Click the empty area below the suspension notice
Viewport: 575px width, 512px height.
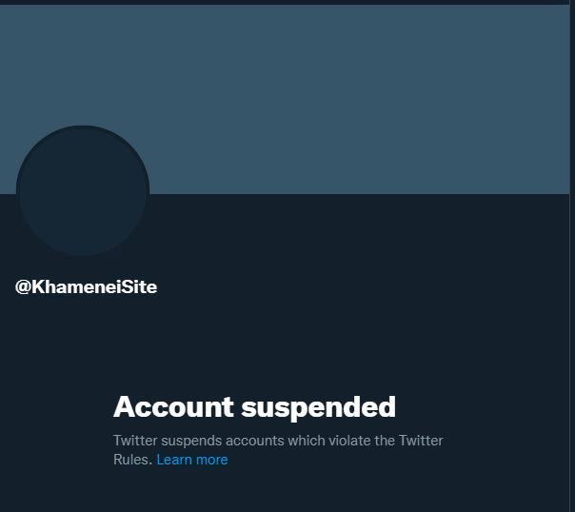(x=286, y=490)
